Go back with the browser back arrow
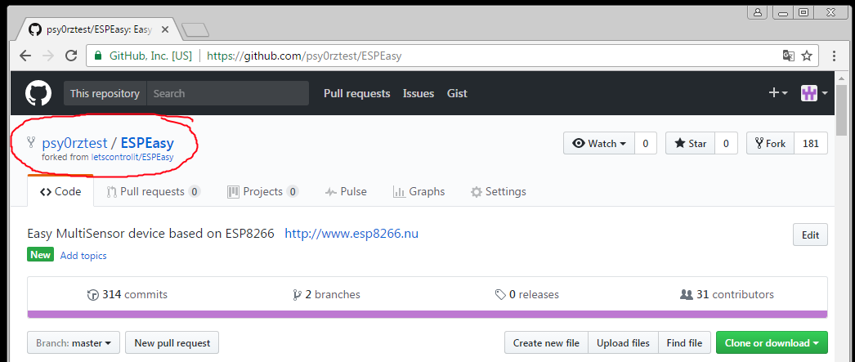Image resolution: width=855 pixels, height=362 pixels. point(25,56)
